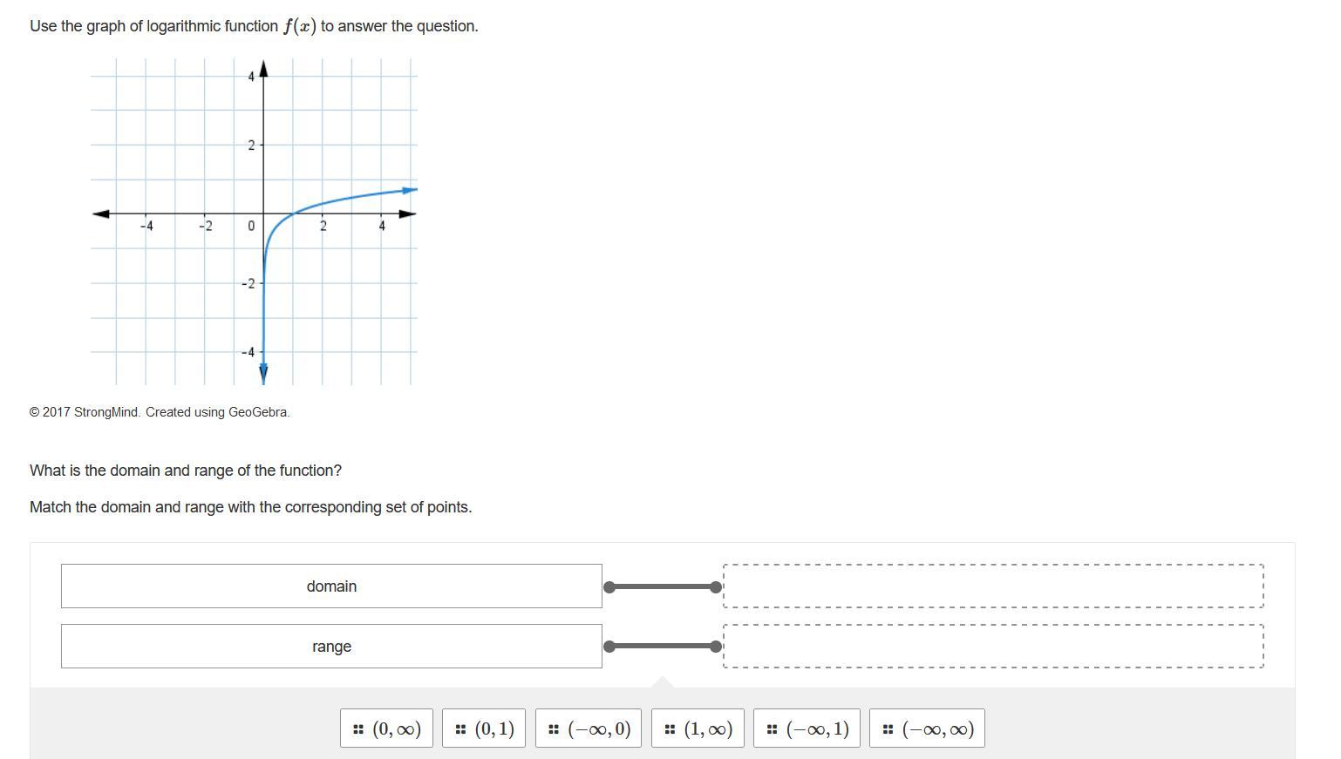Screen dimensions: 1341x759
Task: Click the drag handle on the (0, ∞) tile
Action: pos(358,729)
